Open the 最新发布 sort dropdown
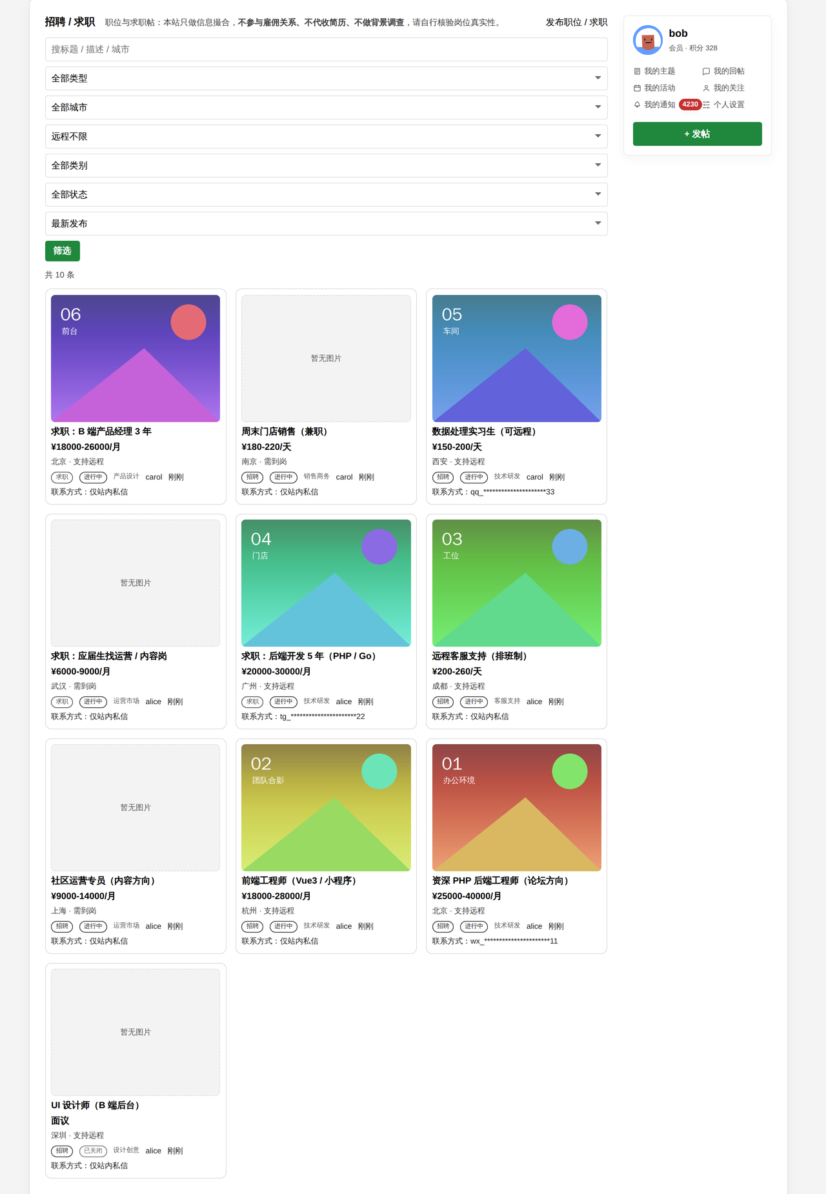826x1194 pixels. [x=327, y=223]
